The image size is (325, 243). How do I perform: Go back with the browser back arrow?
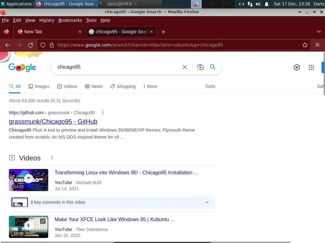8,45
